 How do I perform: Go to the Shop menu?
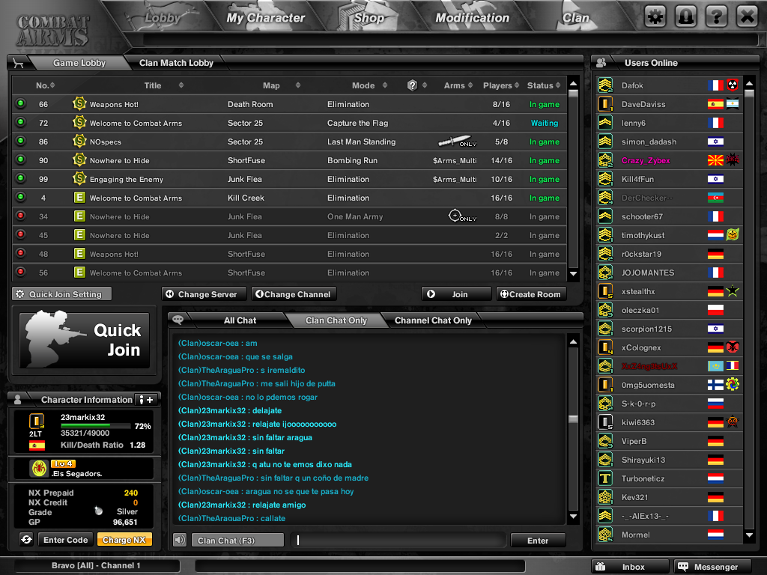tap(368, 18)
